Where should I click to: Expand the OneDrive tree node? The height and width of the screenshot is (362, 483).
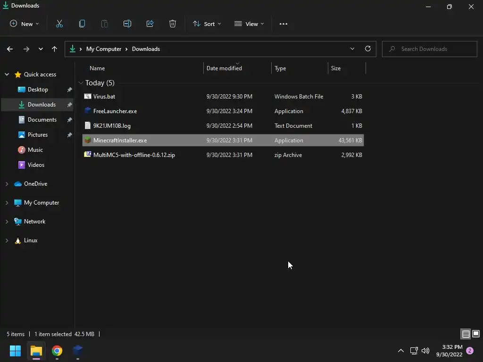[x=7, y=184]
